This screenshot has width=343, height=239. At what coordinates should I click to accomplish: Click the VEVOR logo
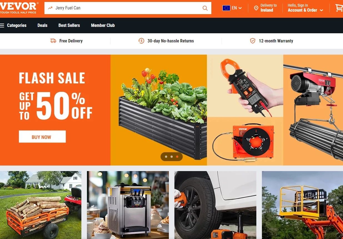point(19,8)
